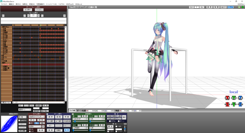Click the blue Z move gizmo icon

tap(240, 104)
